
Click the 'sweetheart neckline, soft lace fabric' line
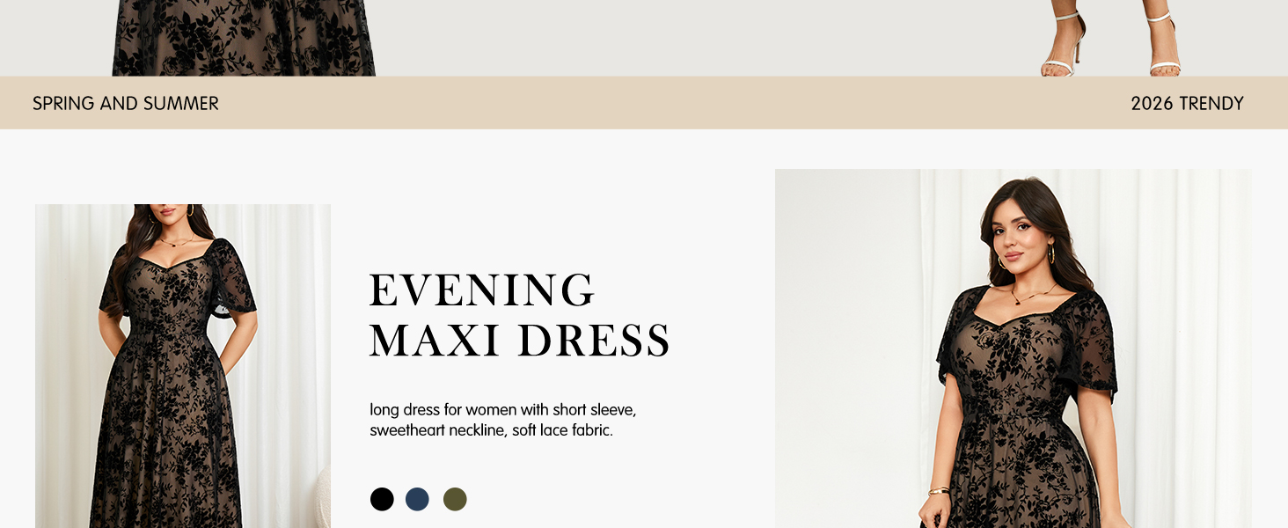pos(491,431)
